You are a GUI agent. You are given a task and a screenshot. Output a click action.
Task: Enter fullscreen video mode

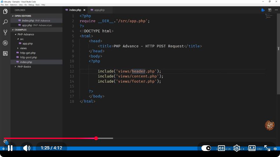click(267, 148)
